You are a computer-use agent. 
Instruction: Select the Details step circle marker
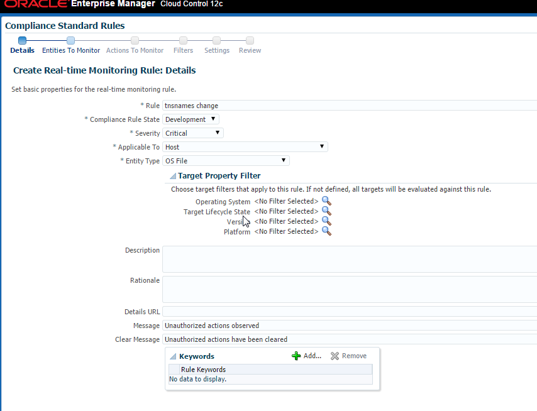click(x=22, y=40)
